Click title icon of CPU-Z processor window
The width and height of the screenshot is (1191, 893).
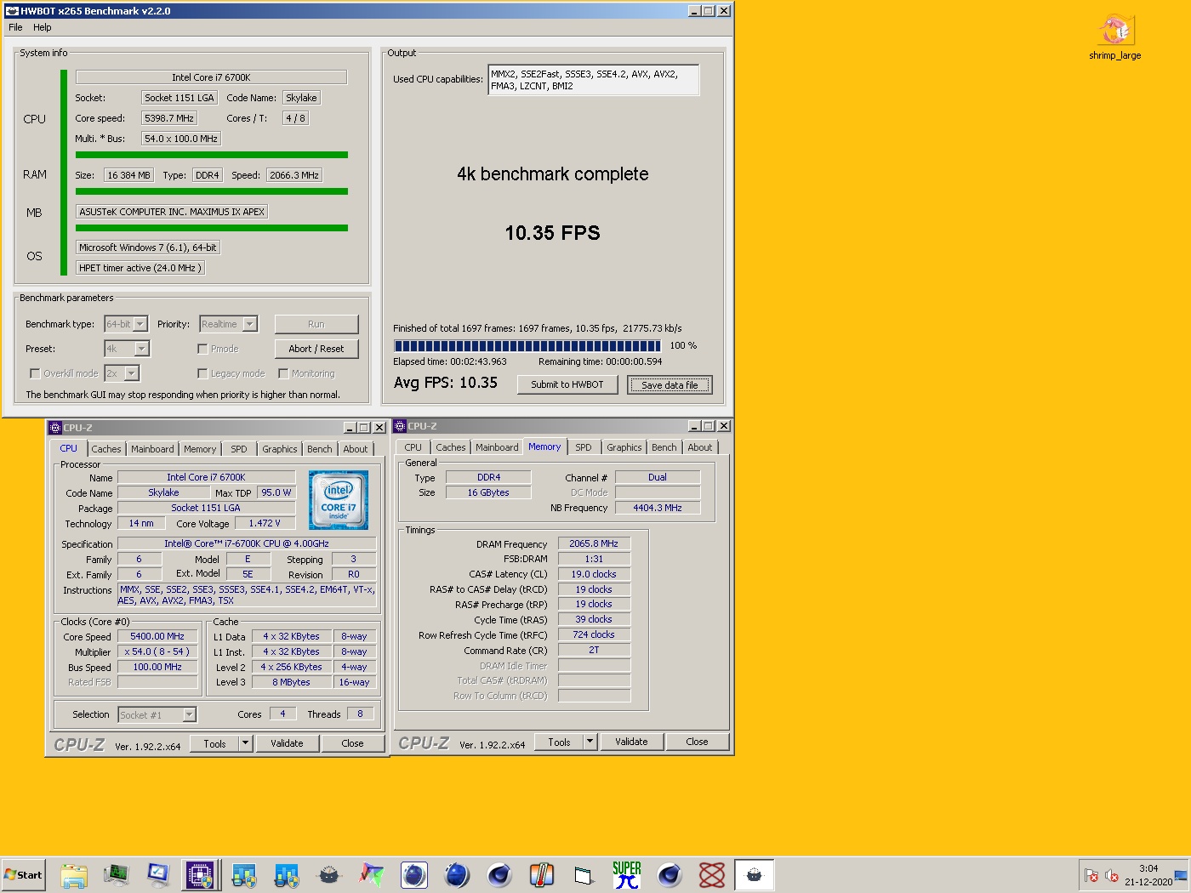(x=55, y=428)
